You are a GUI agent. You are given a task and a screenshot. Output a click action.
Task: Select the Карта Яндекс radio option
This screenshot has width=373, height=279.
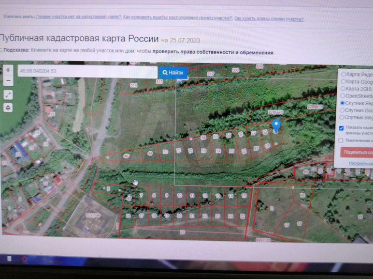click(343, 74)
